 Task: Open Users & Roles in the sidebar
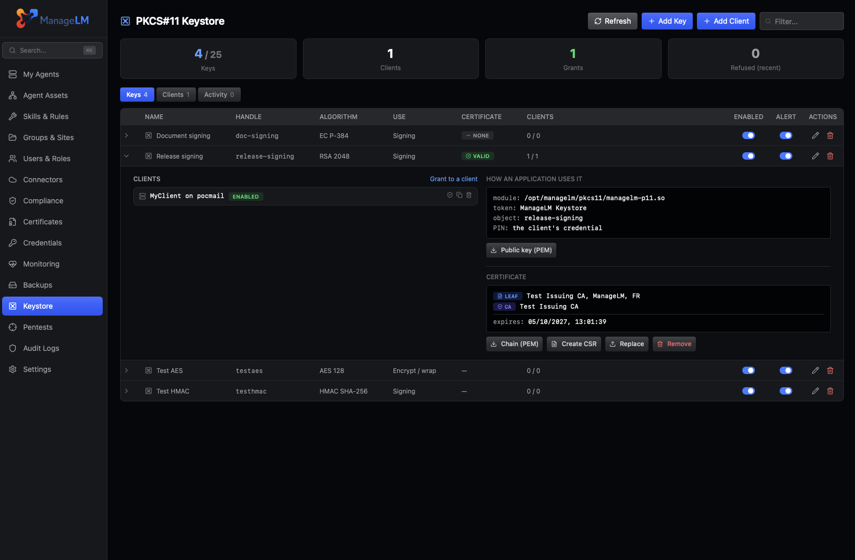coord(52,159)
